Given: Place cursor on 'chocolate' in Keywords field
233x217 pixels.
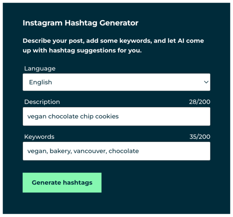Looking at the screenshot, I should click(124, 151).
